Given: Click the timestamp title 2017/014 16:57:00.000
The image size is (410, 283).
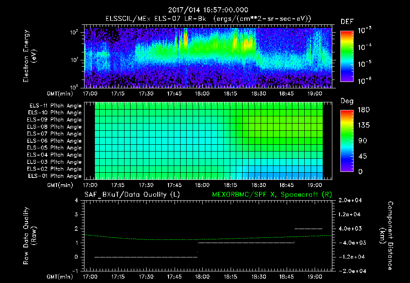Looking at the screenshot, I should (x=208, y=10).
